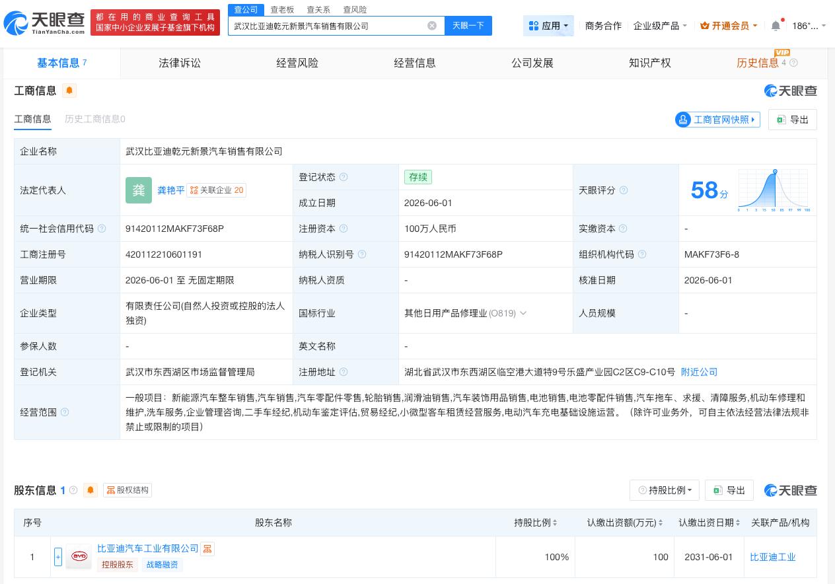The height and width of the screenshot is (584, 835).
Task: Open the 186 account dropdown
Action: click(809, 26)
